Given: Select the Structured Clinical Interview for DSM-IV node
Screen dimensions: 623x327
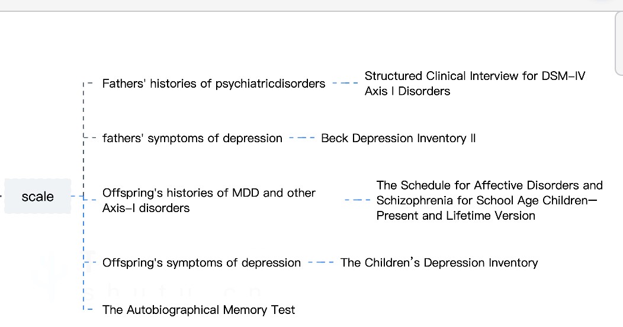Looking at the screenshot, I should (x=474, y=84).
